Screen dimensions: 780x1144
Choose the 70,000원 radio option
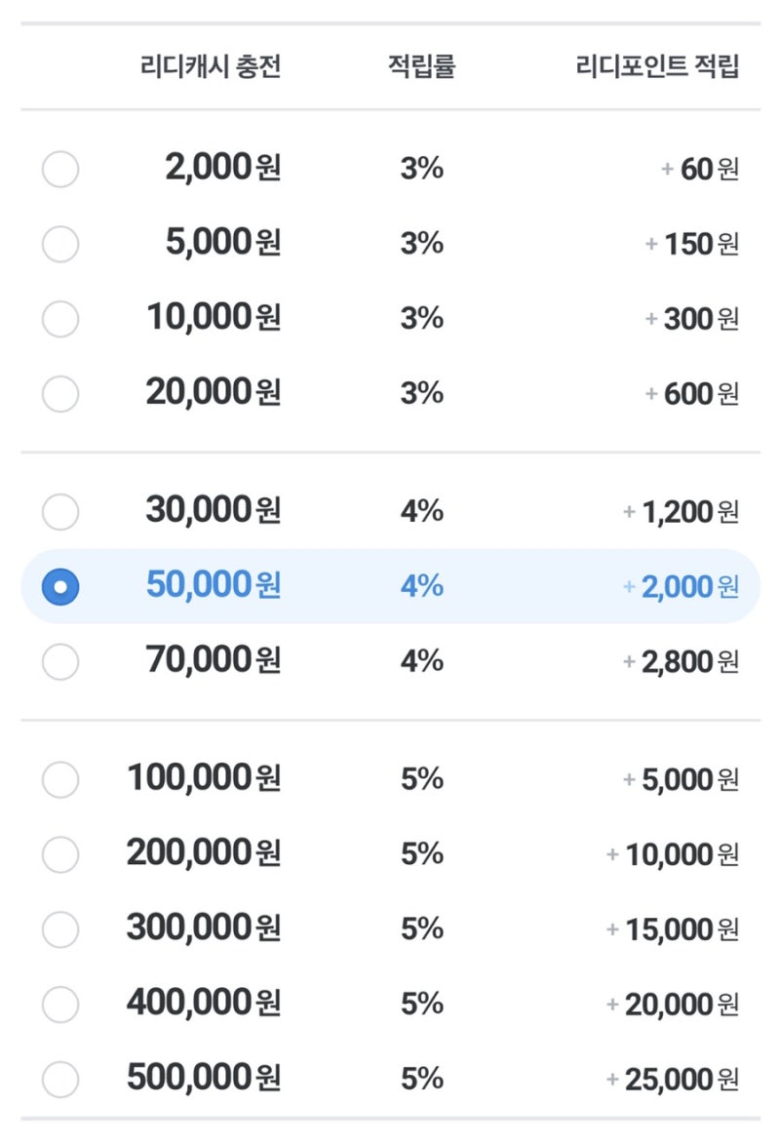tap(60, 661)
